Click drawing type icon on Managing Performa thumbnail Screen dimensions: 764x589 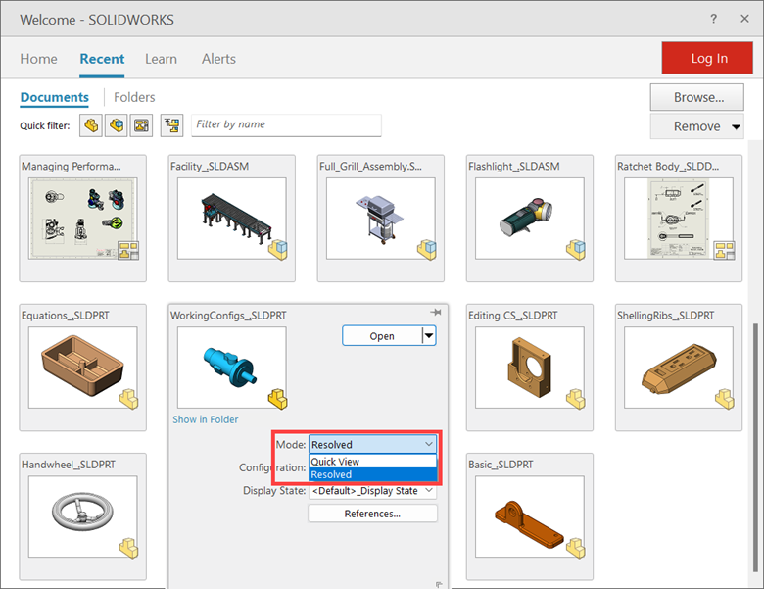(128, 250)
